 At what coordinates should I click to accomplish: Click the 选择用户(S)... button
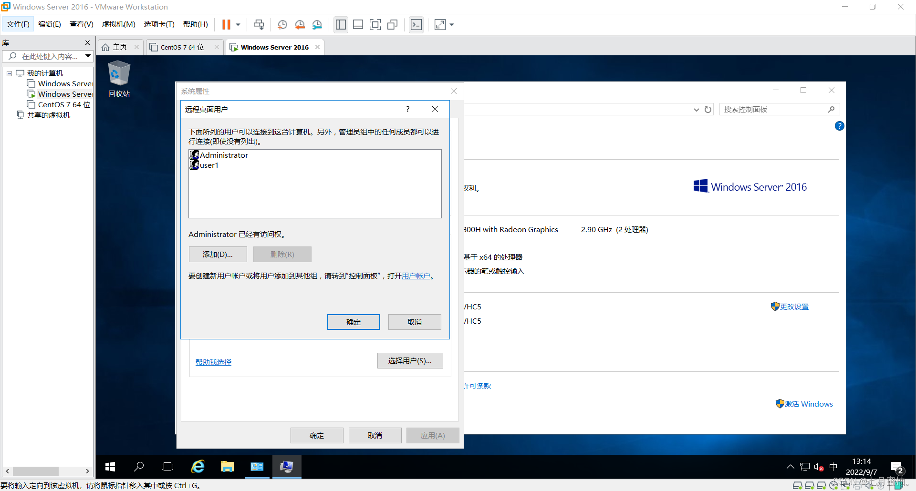pyautogui.click(x=410, y=361)
